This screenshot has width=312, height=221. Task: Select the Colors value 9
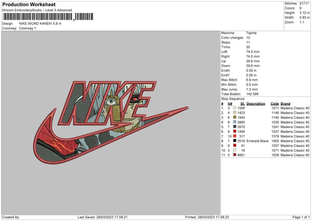301,8
